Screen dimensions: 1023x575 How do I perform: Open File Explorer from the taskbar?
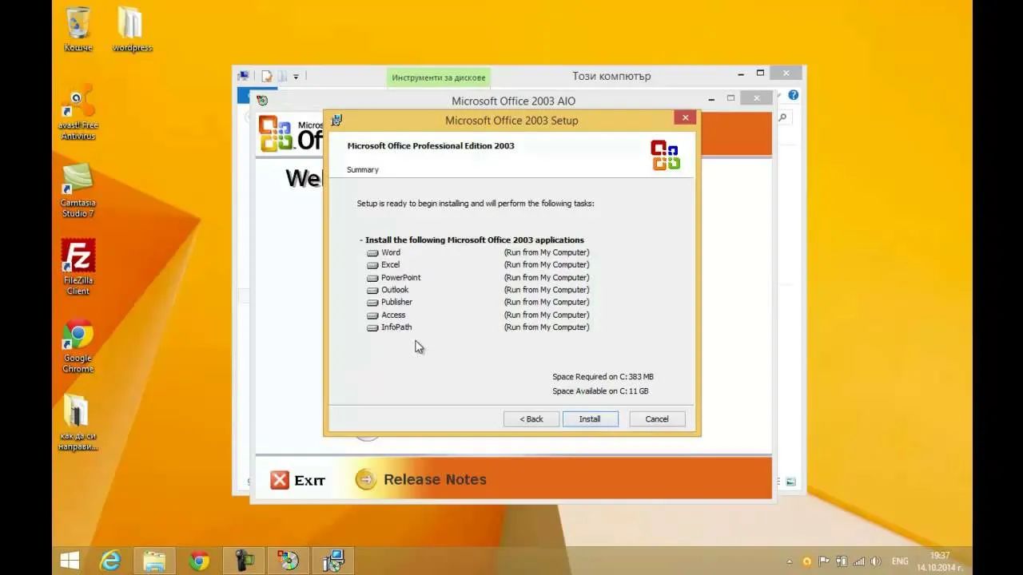(x=154, y=561)
